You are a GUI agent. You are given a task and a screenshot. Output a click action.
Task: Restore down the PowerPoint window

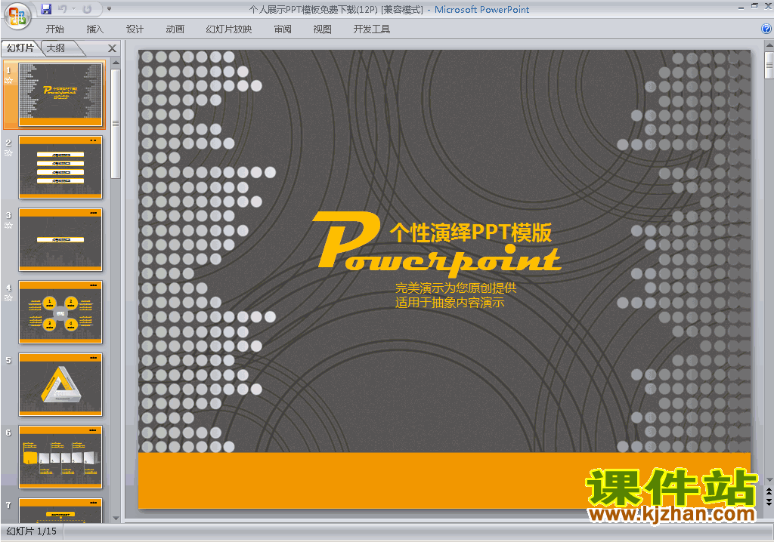click(x=754, y=6)
